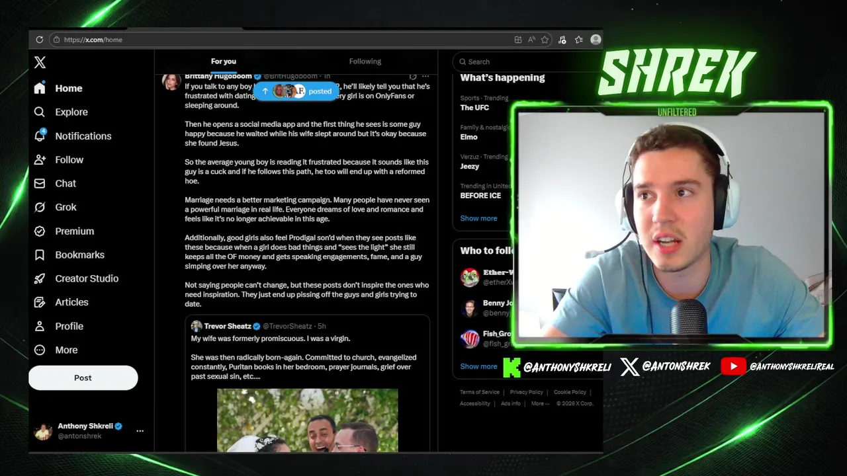Click the 'Bookmarks' label in sidebar
This screenshot has width=847, height=476.
pyautogui.click(x=80, y=255)
